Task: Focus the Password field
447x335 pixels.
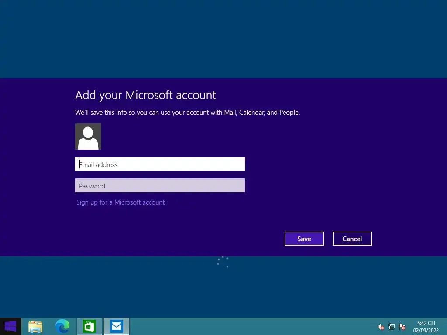Action: pos(160,185)
